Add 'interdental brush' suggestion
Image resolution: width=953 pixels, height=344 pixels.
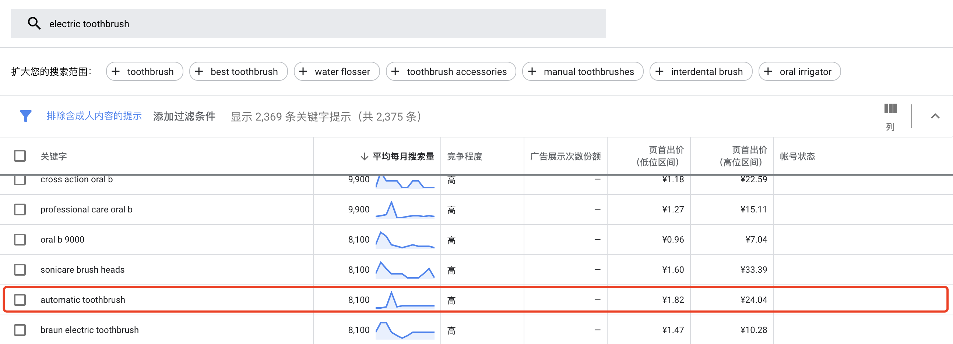[x=701, y=71]
